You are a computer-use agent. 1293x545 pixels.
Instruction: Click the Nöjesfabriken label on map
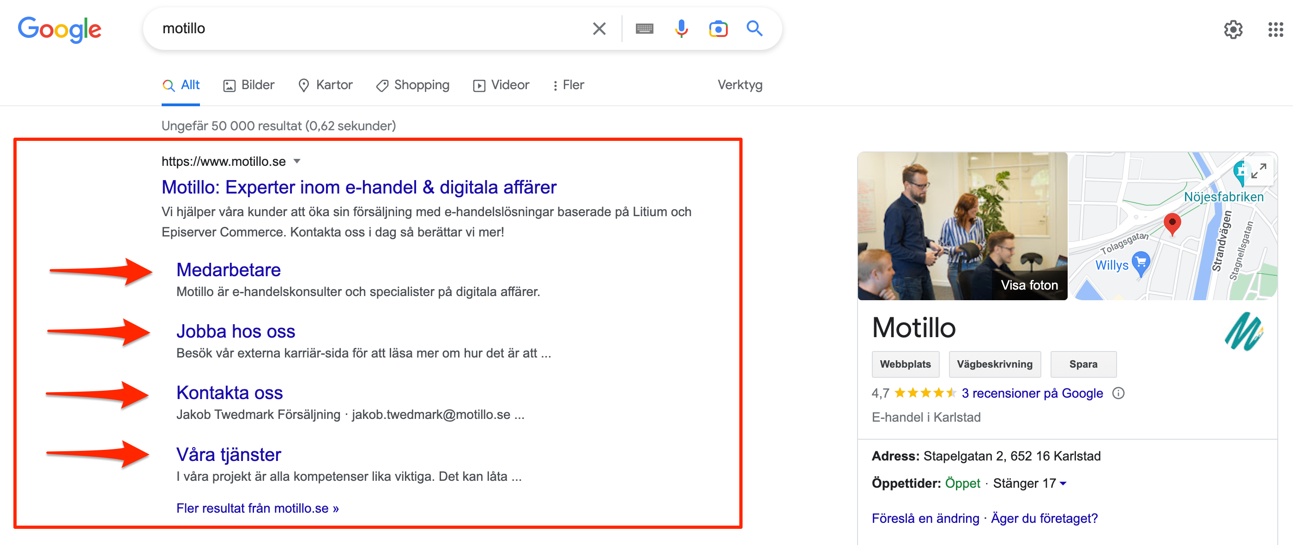1223,197
